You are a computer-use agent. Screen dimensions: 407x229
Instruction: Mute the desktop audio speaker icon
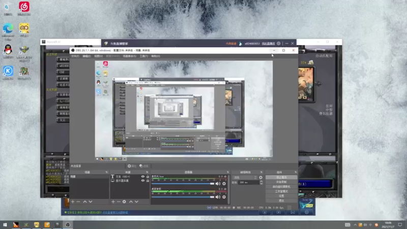[218, 197]
